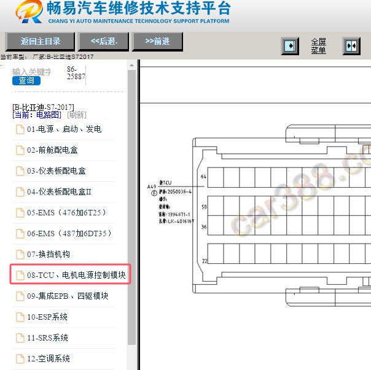Click the collapse-panels icon button
The width and height of the screenshot is (371, 370).
[x=351, y=46]
